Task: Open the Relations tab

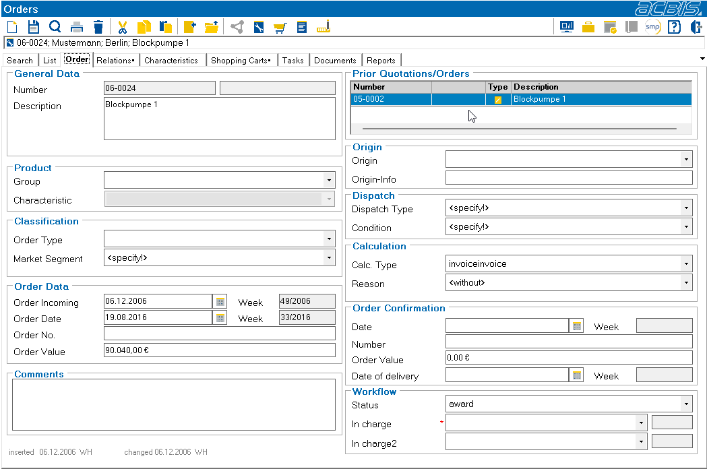Action: 115,61
